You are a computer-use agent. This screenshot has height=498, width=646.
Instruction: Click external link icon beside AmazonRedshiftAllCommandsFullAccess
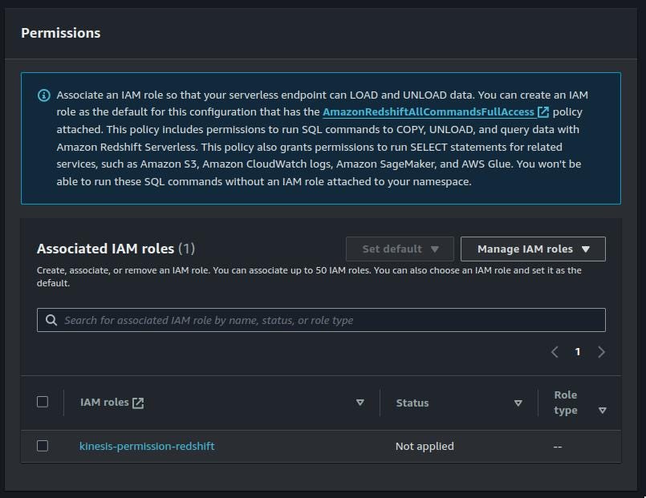pyautogui.click(x=543, y=112)
